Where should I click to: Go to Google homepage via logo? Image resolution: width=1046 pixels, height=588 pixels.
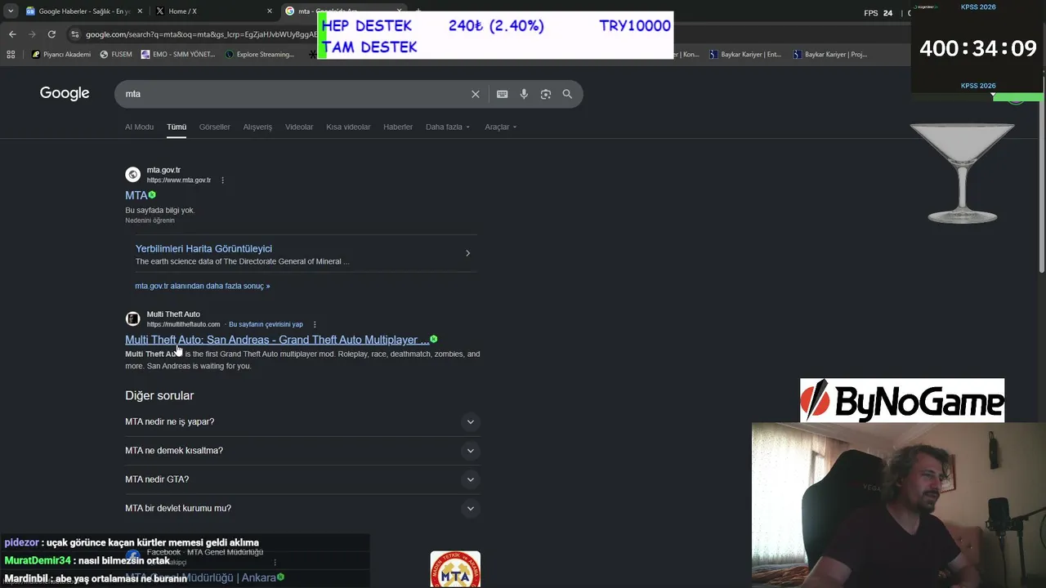pyautogui.click(x=65, y=93)
